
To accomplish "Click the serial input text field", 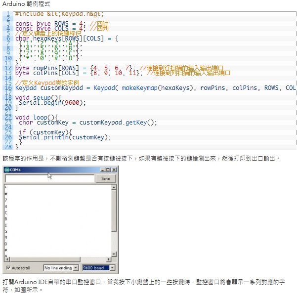I will pyautogui.click(x=49, y=178).
